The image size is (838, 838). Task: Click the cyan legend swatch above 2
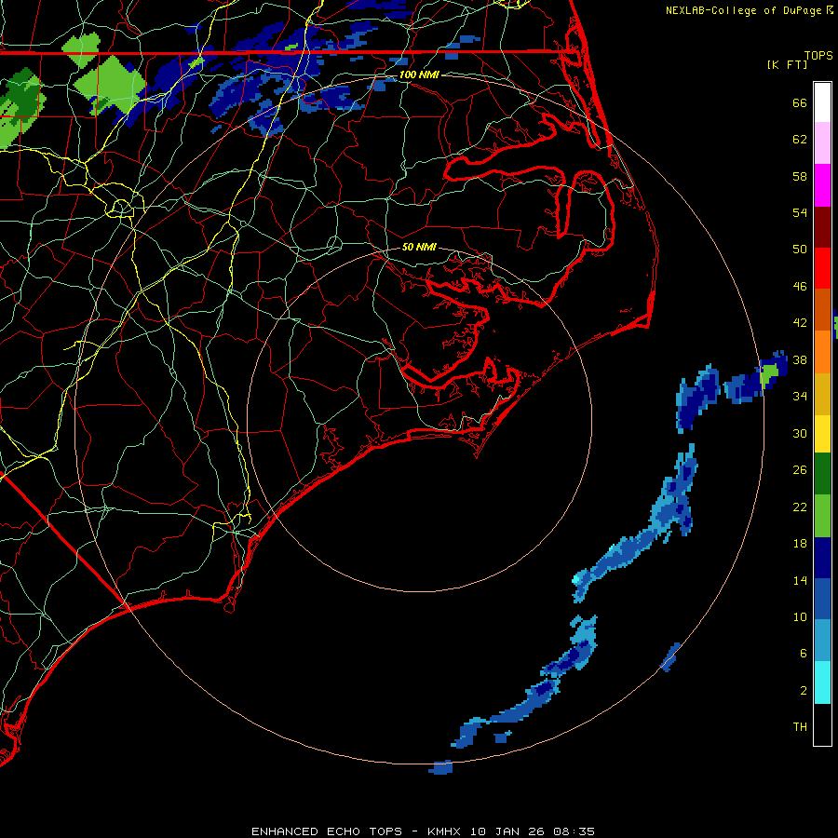tap(822, 683)
